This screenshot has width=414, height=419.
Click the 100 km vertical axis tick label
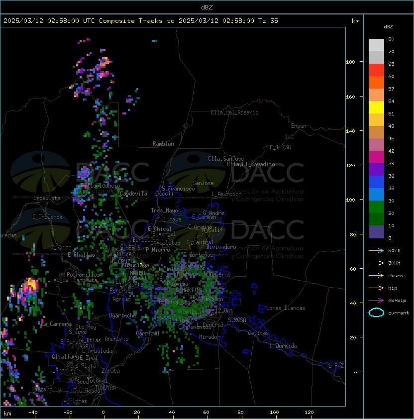351,200
